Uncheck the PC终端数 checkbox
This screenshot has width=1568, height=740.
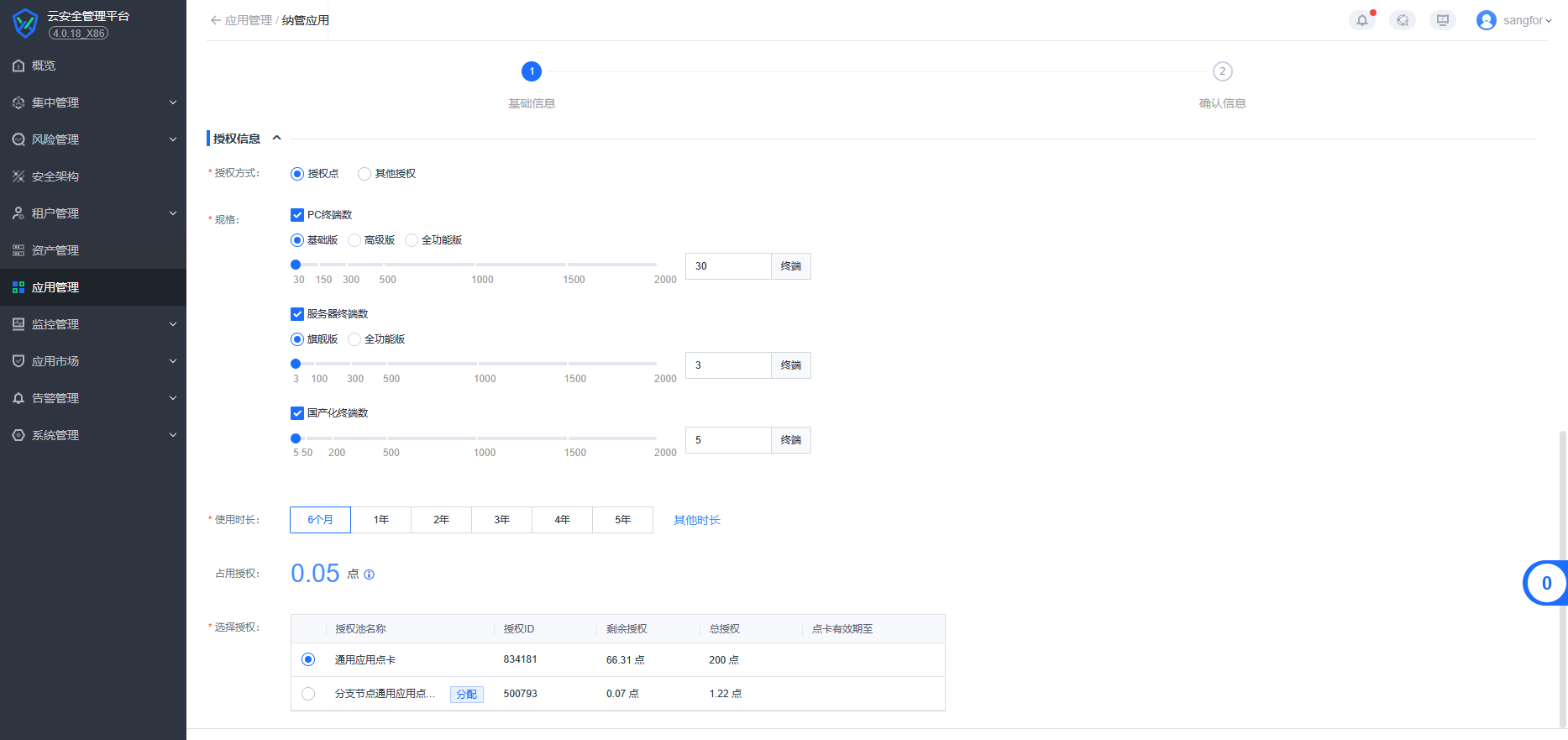coord(297,215)
